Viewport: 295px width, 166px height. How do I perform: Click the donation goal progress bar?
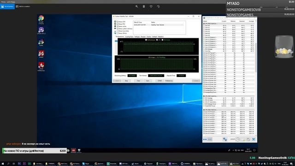(x=35, y=151)
